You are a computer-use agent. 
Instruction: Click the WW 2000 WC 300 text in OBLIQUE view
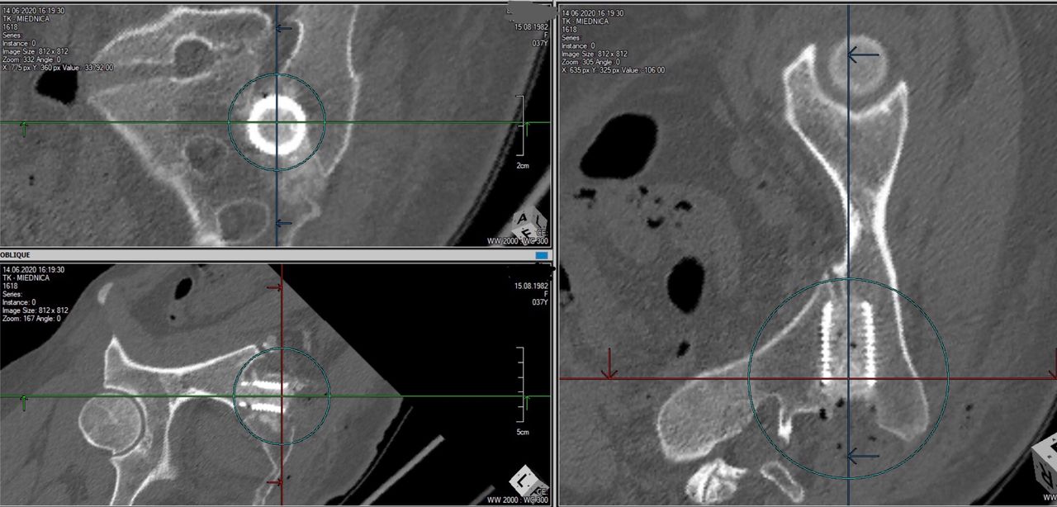pos(517,500)
